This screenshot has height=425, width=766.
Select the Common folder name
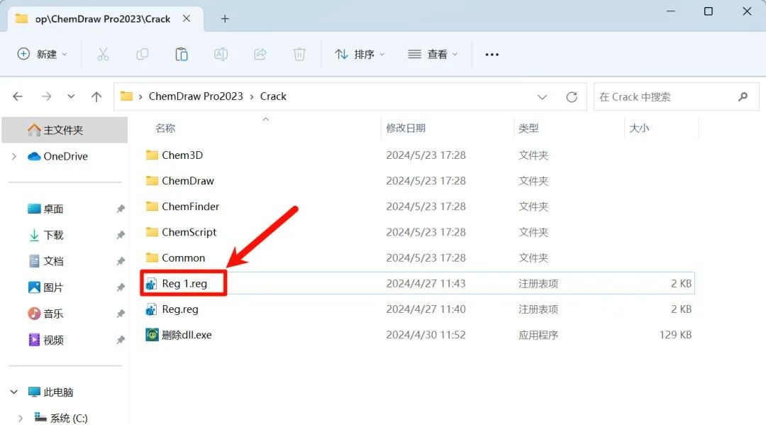tap(183, 258)
